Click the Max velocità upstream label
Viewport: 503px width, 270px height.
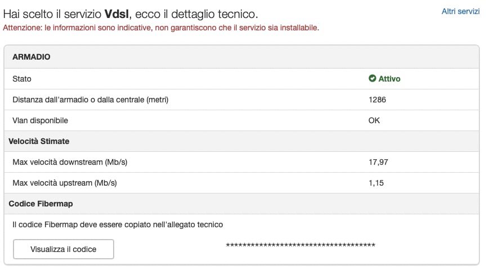pyautogui.click(x=65, y=183)
